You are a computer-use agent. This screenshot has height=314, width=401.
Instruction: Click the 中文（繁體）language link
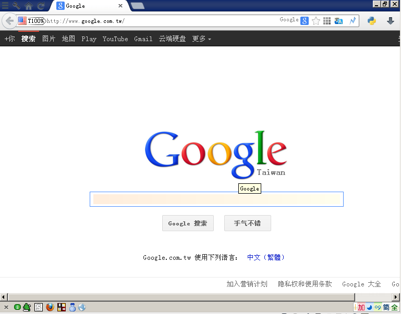click(266, 257)
